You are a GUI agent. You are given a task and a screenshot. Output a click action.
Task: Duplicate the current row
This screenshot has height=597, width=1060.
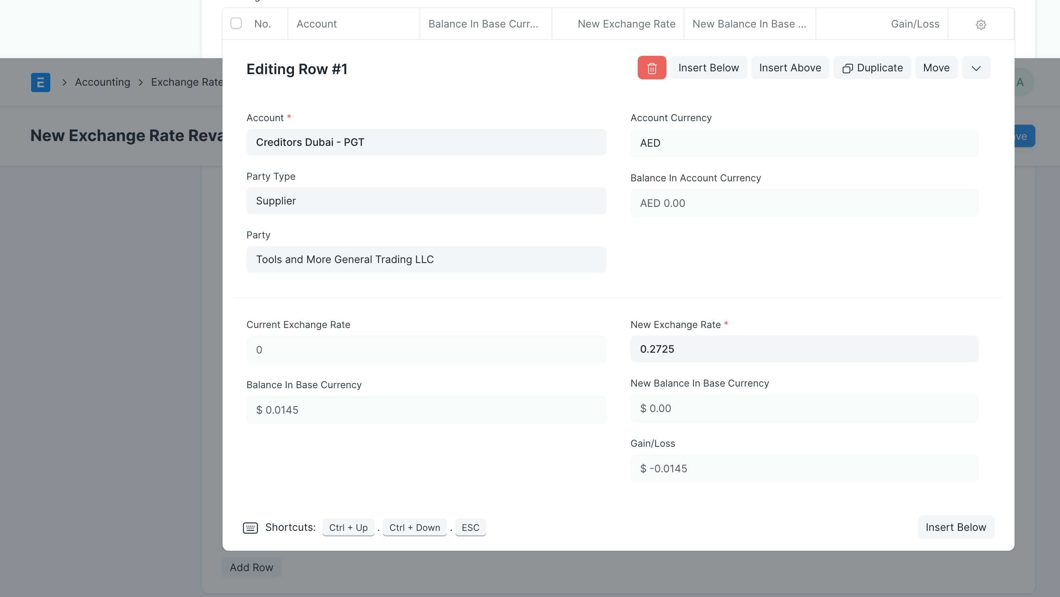(872, 68)
